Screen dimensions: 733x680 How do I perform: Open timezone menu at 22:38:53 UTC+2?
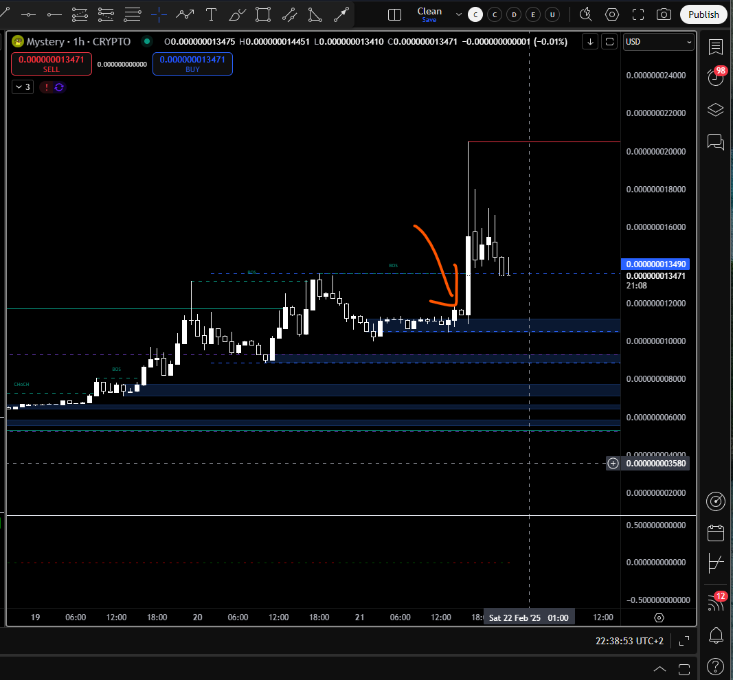(x=629, y=641)
